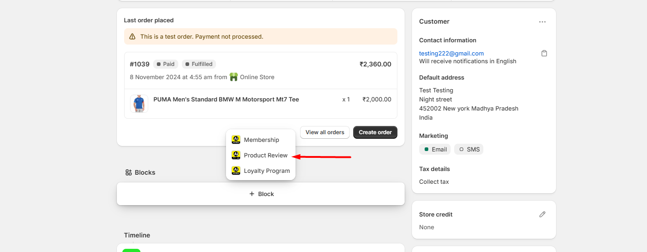
Task: Click the Email marketing status badge
Action: click(435, 149)
